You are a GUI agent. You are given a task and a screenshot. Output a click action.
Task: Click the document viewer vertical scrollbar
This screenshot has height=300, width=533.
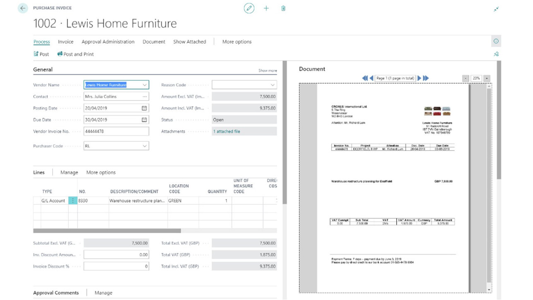tap(490, 188)
